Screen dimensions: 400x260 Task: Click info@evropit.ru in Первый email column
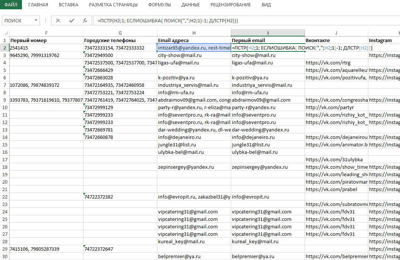[x=268, y=197]
